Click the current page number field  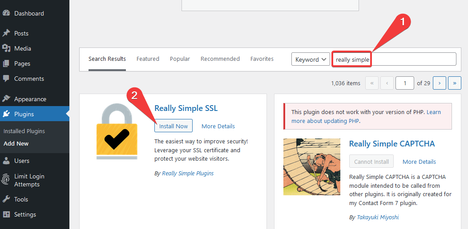click(405, 83)
